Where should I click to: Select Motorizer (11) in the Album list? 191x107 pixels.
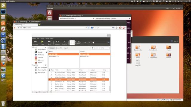tap(95, 56)
